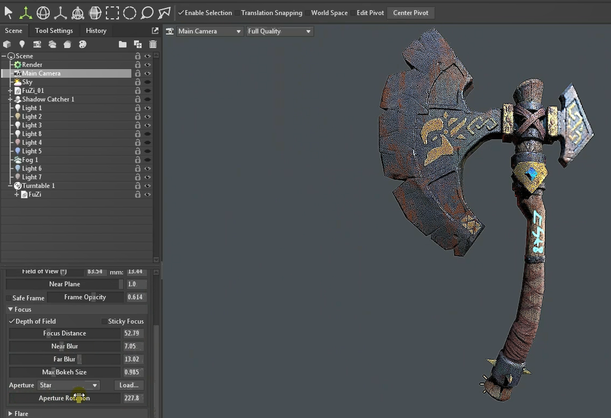This screenshot has width=611, height=418.
Task: Collapse the Focus section
Action: coord(11,310)
